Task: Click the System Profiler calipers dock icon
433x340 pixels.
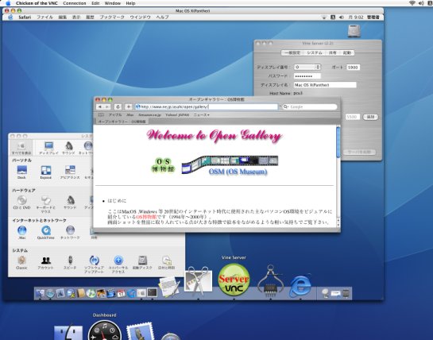Action: coord(270,280)
